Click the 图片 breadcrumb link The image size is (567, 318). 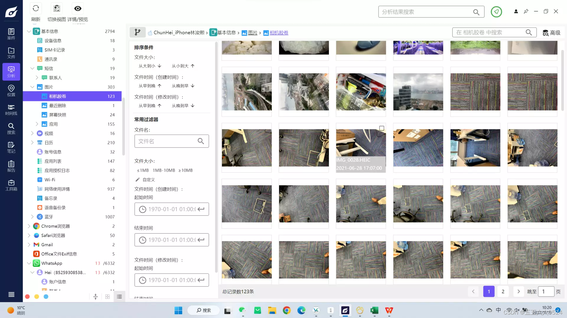(252, 33)
